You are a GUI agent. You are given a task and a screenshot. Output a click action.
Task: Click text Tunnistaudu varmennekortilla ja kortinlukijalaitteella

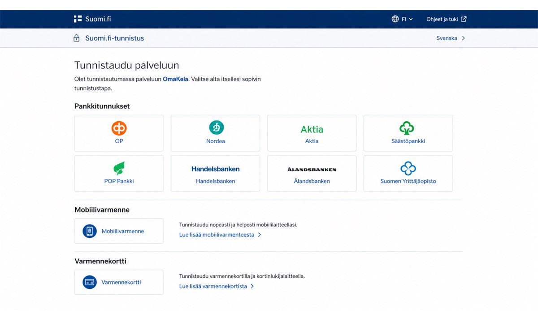pos(242,276)
